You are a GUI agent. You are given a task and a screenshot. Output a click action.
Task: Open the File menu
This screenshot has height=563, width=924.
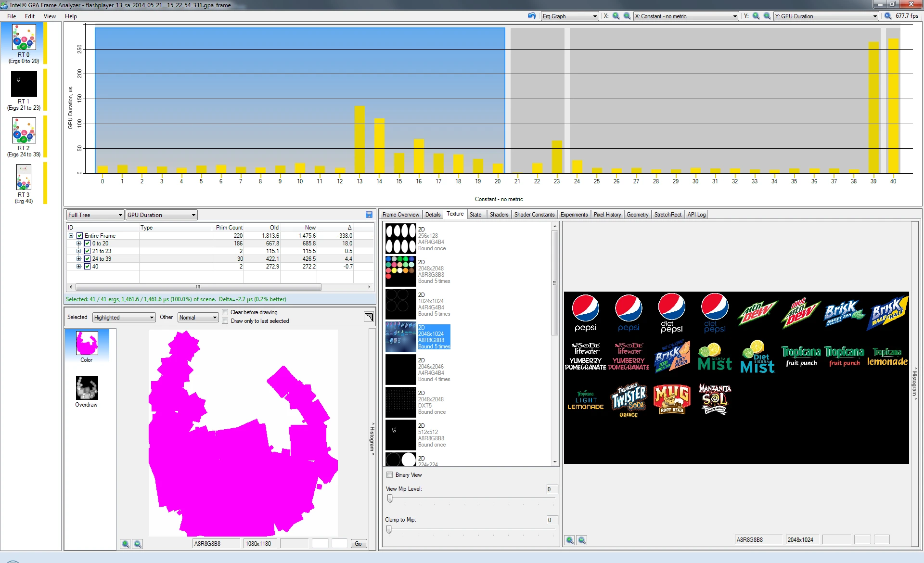coord(12,16)
